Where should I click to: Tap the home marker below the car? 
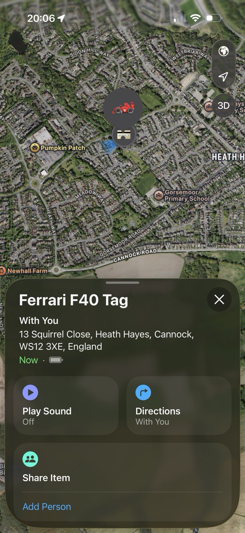123,135
